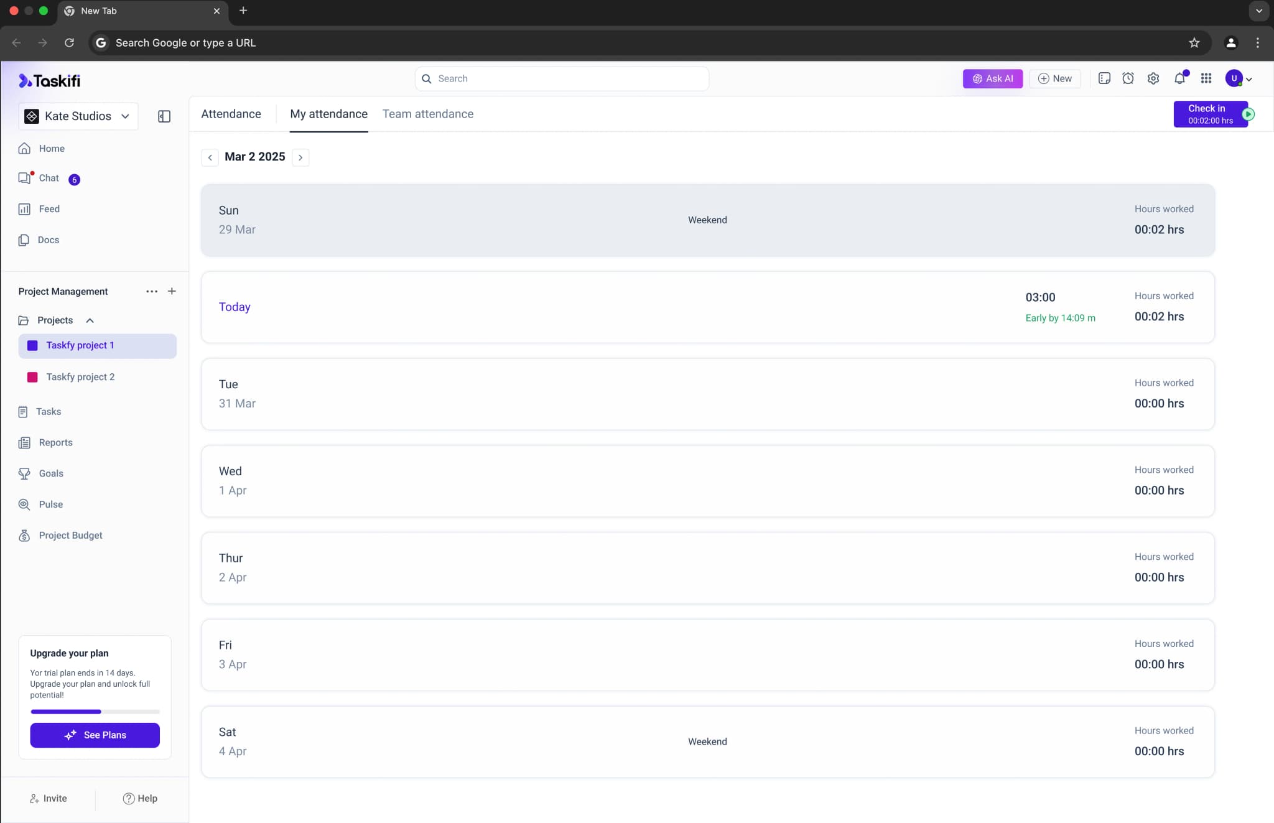
Task: Click the notes icon in header
Action: click(1104, 78)
